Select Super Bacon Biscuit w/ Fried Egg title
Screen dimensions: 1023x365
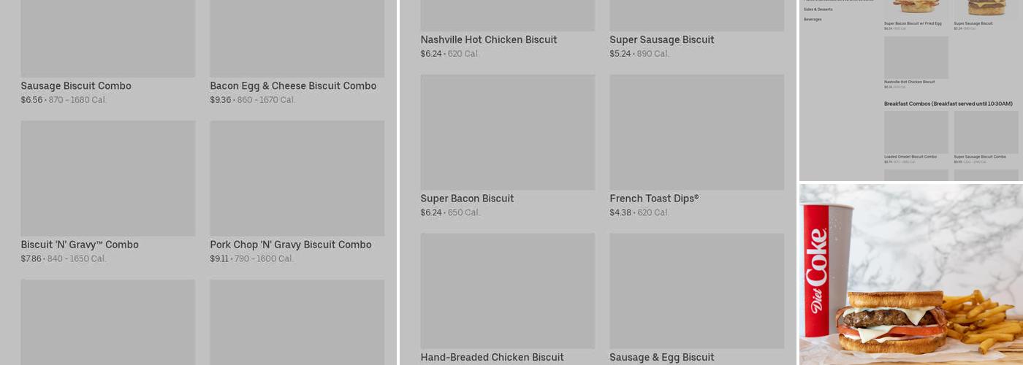click(913, 23)
